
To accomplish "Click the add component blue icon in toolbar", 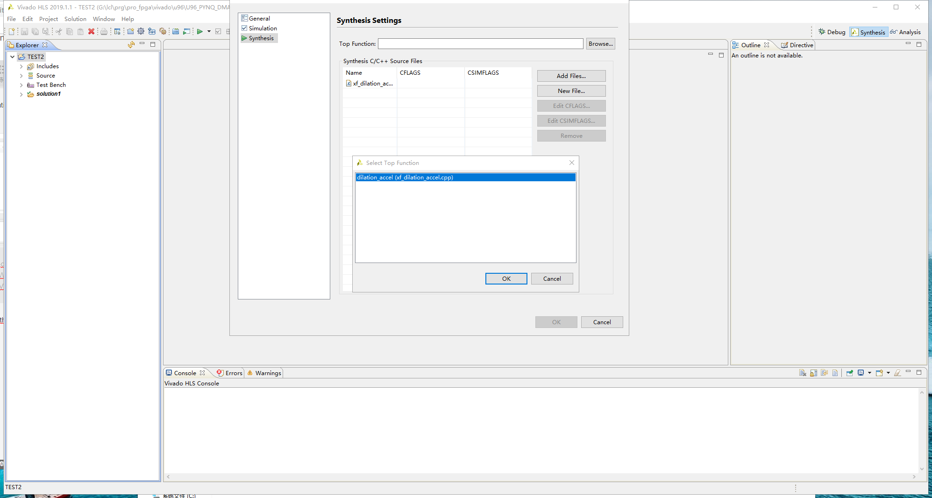I will coord(152,31).
